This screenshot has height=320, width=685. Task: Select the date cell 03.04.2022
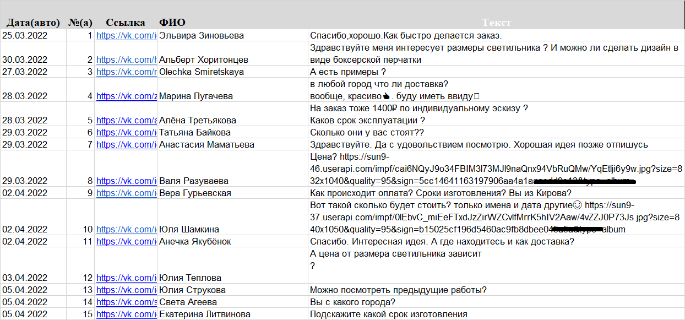[x=33, y=265]
